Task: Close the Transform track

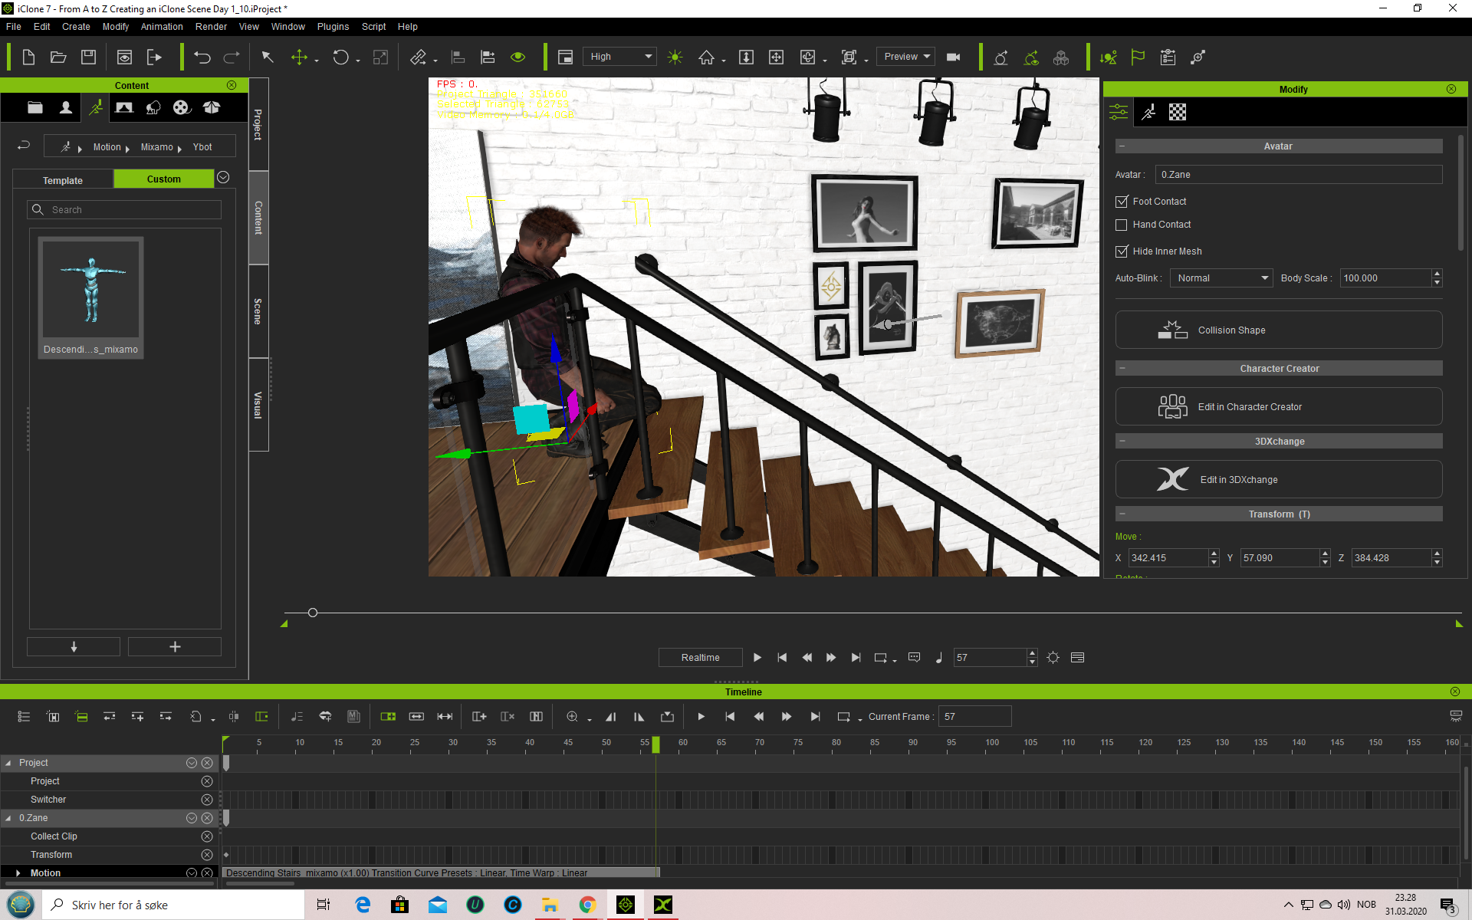Action: pyautogui.click(x=206, y=855)
